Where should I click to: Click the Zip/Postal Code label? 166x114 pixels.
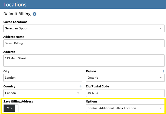click(97, 86)
